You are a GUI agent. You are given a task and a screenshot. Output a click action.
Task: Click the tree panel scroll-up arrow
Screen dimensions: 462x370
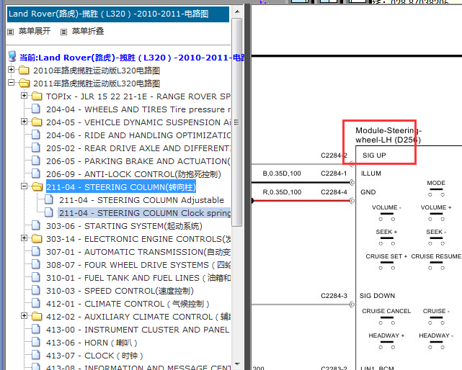tap(237, 12)
